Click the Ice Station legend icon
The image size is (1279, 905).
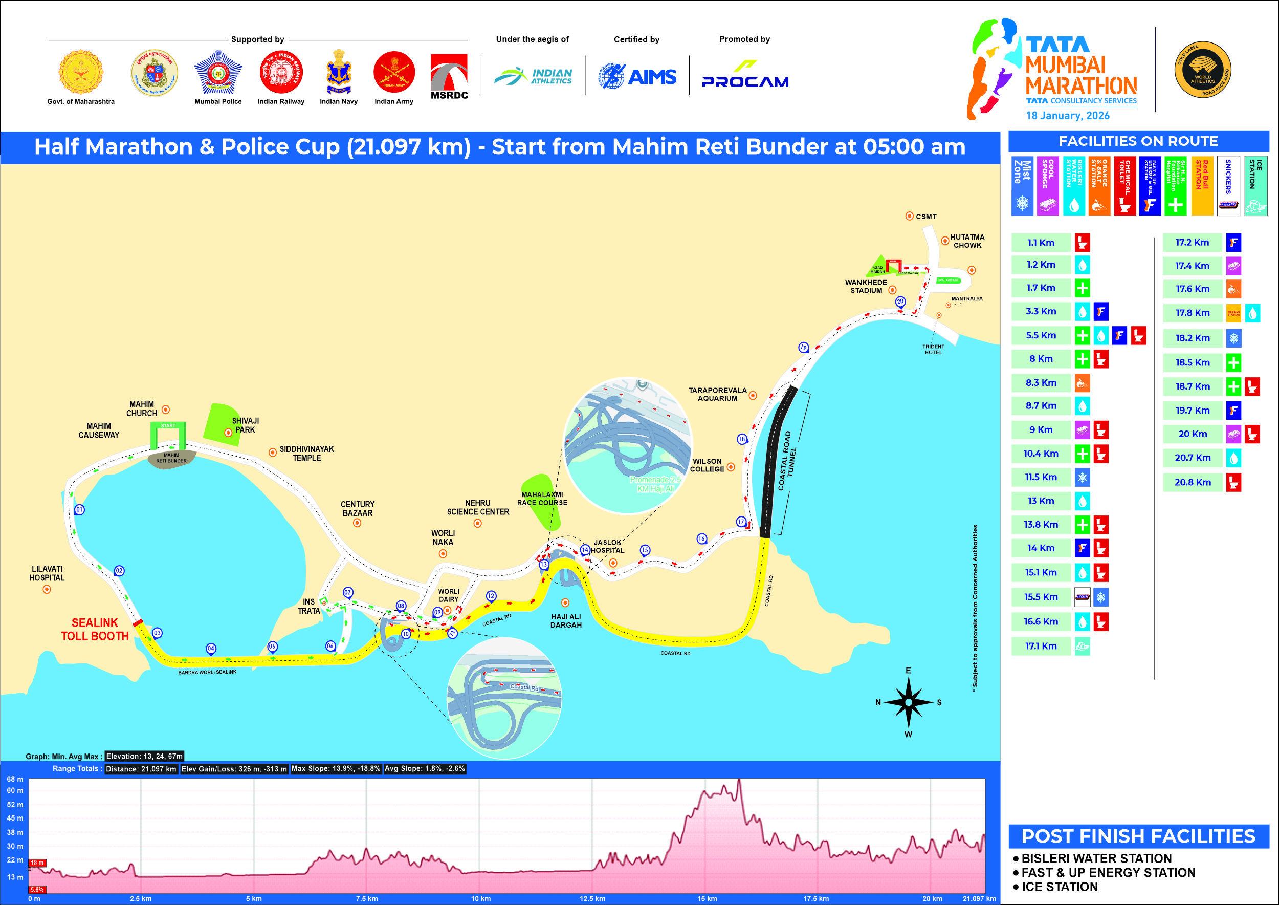coord(1255,206)
